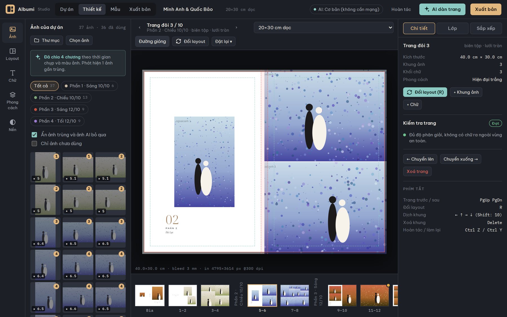Move spread with Chuyển xuống button
Screen dimensions: 507x317
click(x=461, y=159)
